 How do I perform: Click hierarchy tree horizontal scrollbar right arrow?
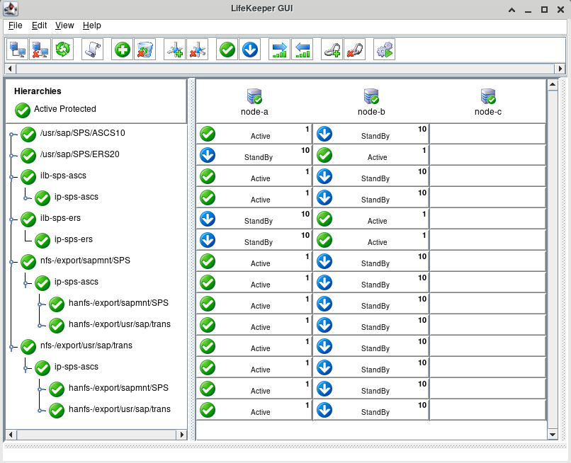[x=182, y=434]
